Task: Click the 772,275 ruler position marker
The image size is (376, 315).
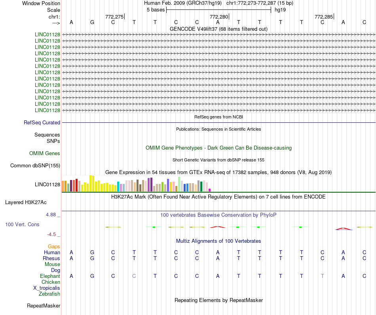Action: tap(114, 17)
